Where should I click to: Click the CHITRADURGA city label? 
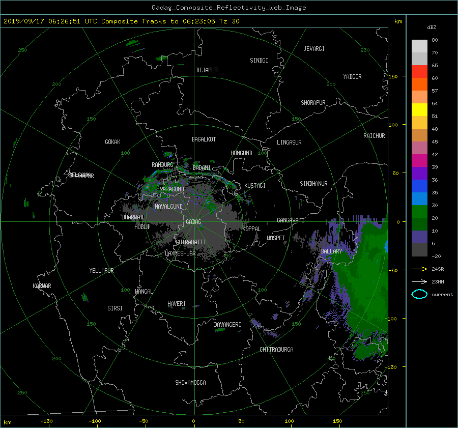tap(276, 350)
